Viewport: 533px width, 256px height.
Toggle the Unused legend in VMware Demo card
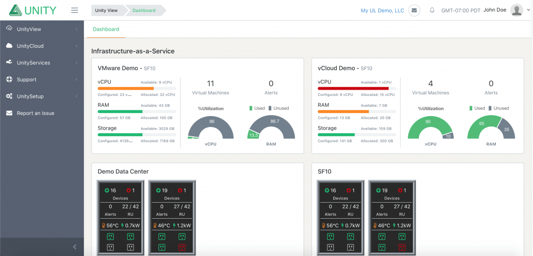coord(278,108)
